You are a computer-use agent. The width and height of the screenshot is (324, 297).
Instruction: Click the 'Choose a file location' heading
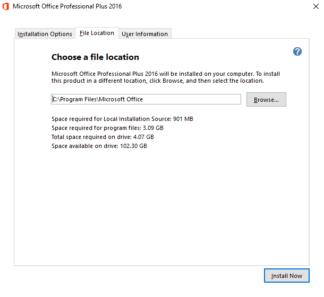[x=95, y=57]
